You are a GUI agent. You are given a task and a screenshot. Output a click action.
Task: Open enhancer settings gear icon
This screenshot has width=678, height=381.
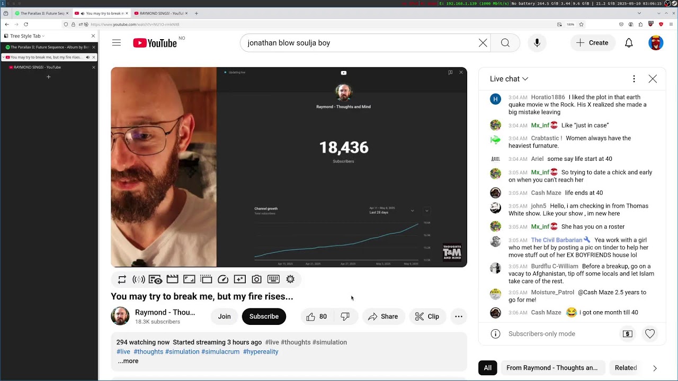coord(290,279)
